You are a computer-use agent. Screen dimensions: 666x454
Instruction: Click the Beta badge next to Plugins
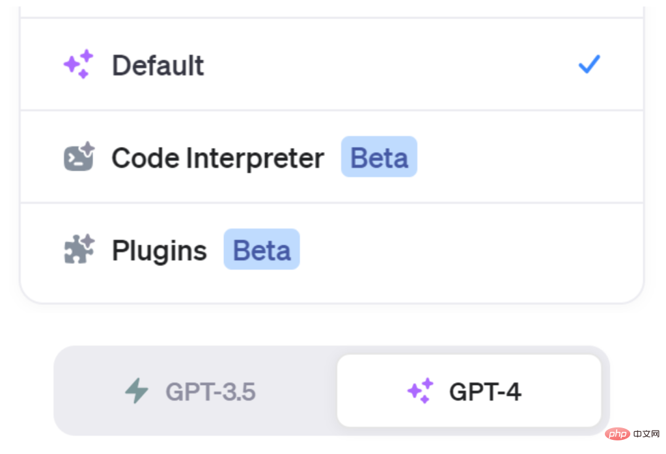click(261, 249)
